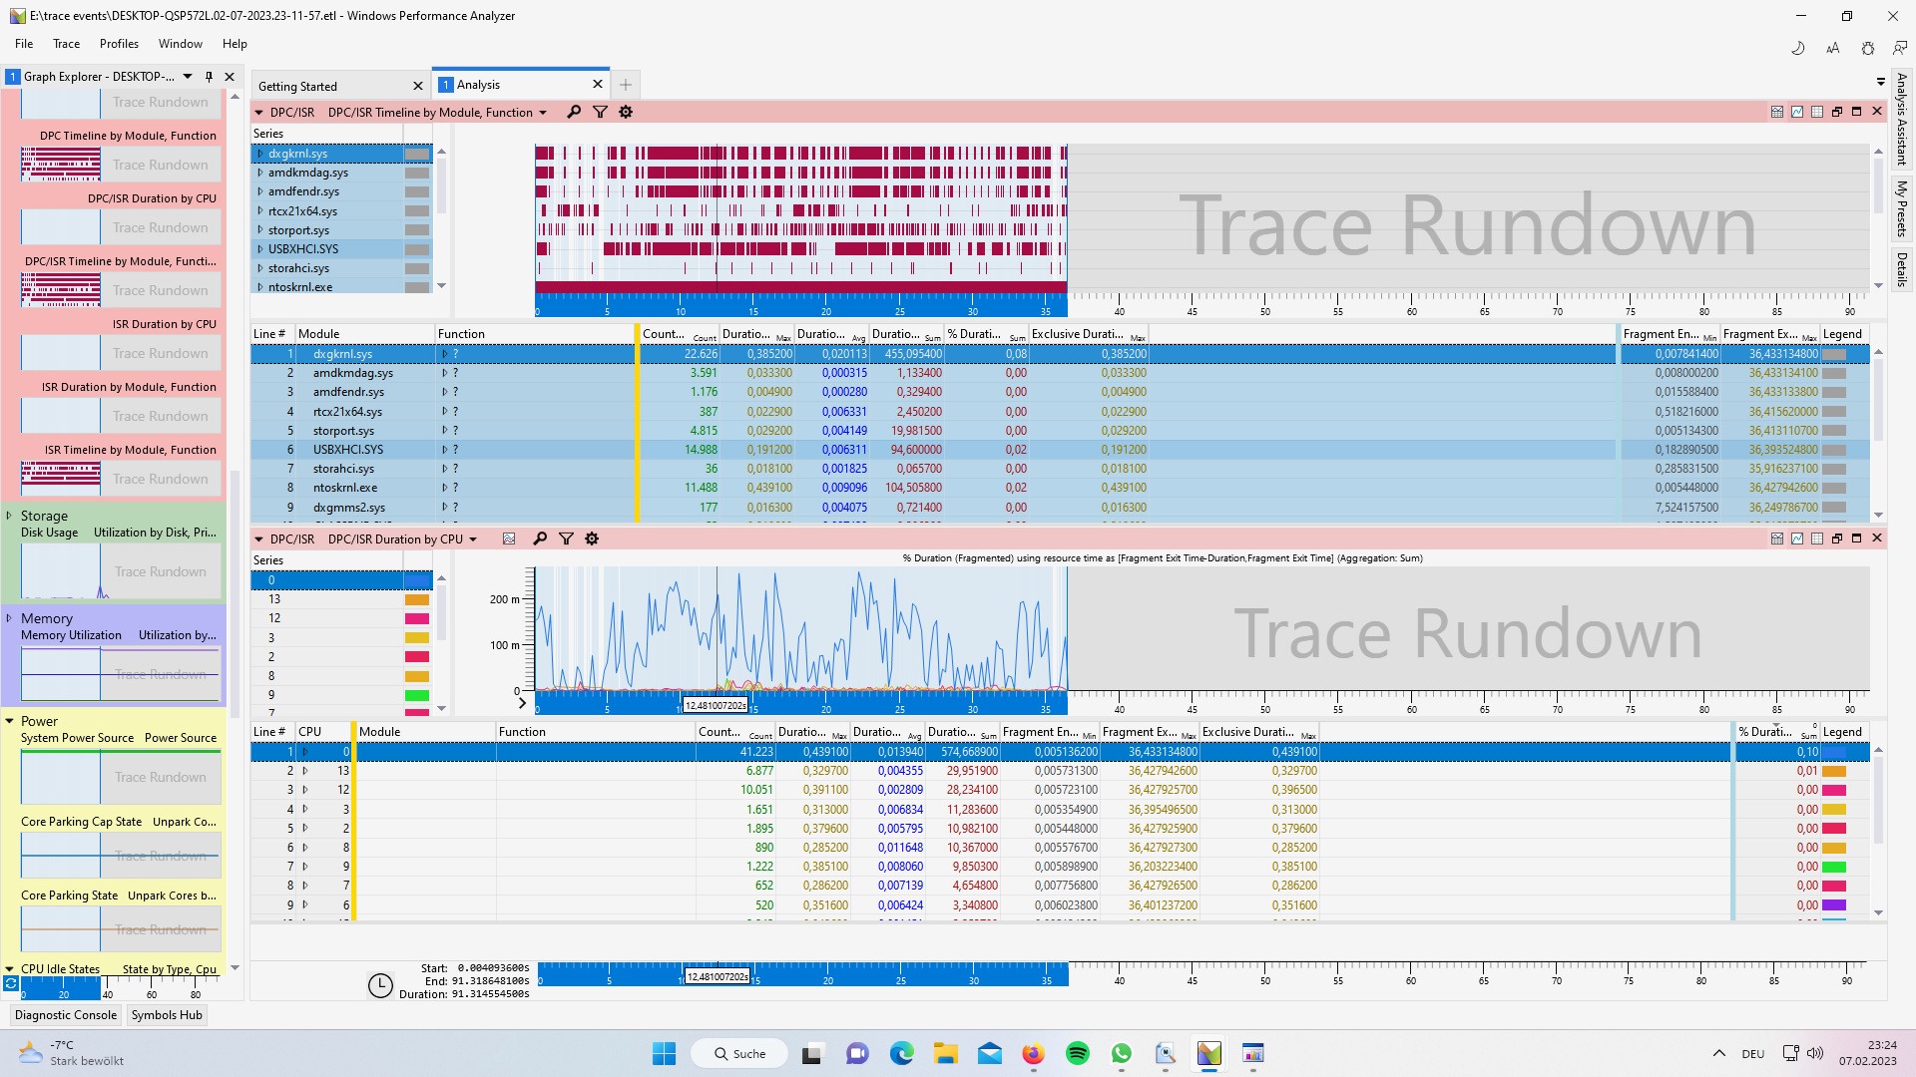The height and width of the screenshot is (1077, 1916).
Task: Open view editor gear in DPC/ISR Duration panel
Action: point(592,539)
